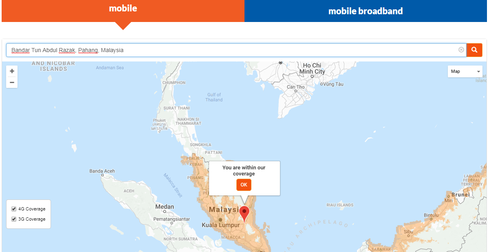Click into the address search field
Screen dimensions: 489x252
tap(232, 50)
